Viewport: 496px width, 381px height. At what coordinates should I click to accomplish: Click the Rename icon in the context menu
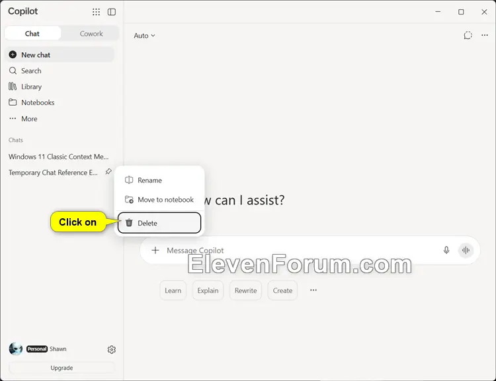click(x=129, y=180)
